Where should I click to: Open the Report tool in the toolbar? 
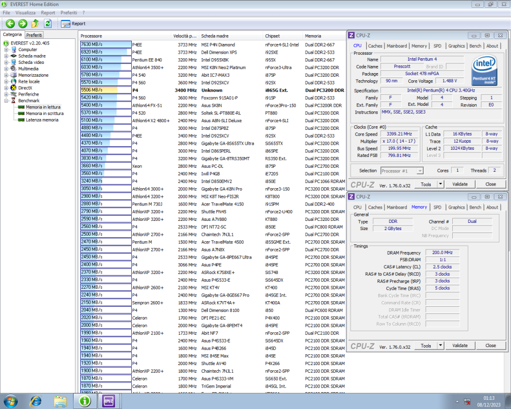click(73, 24)
